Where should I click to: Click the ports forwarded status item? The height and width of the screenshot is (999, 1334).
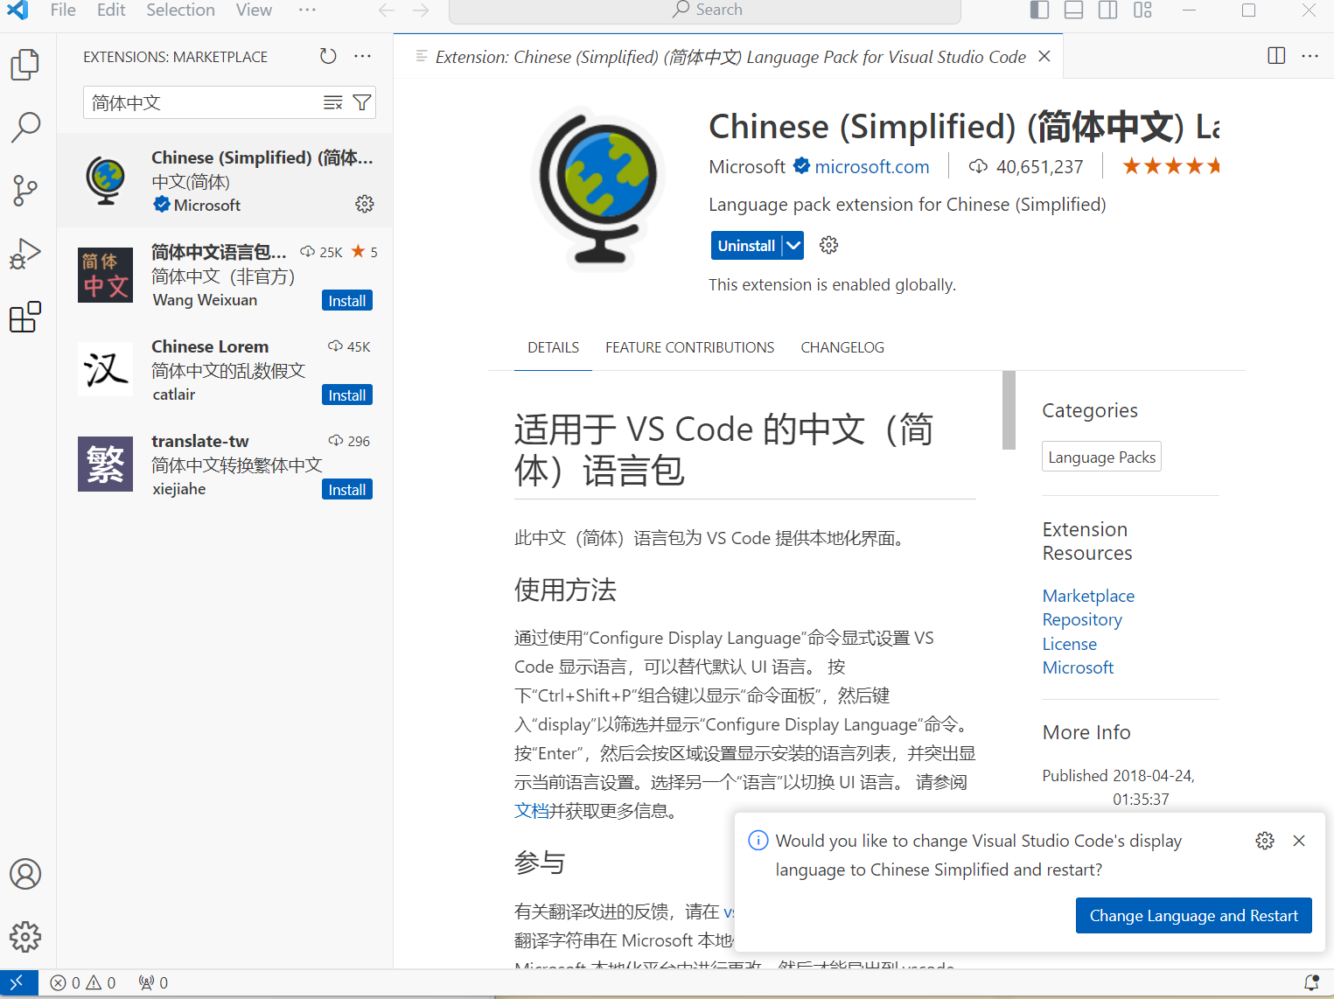(x=153, y=982)
